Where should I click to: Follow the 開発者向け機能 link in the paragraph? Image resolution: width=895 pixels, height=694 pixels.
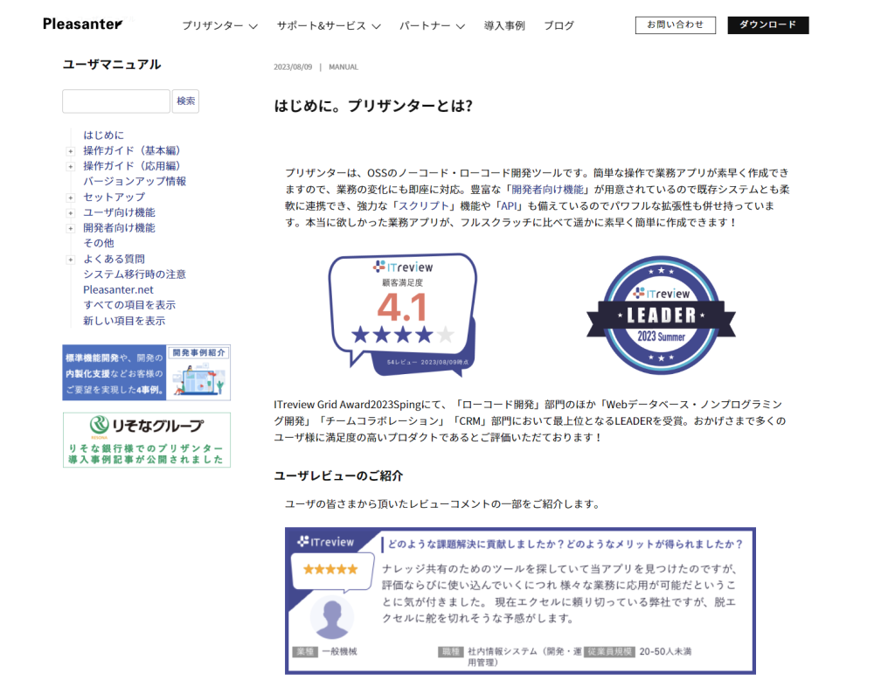click(547, 190)
